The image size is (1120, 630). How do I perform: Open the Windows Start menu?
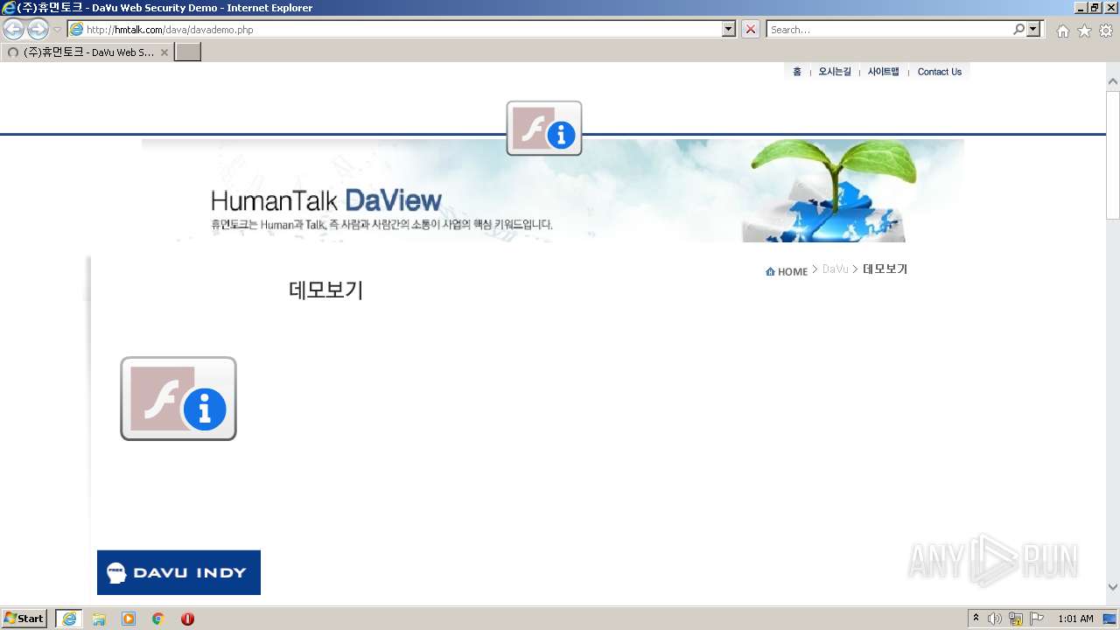tap(24, 619)
